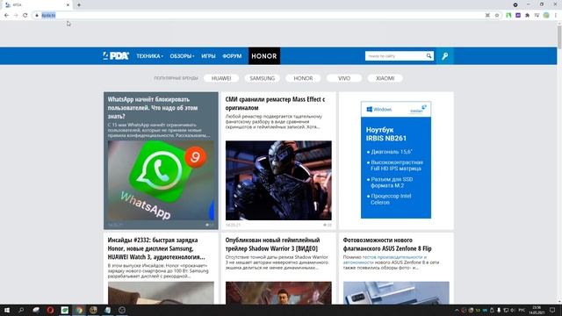The image size is (562, 316).
Task: Click the IRBIS NB261 laptop ad banner
Action: (x=396, y=160)
